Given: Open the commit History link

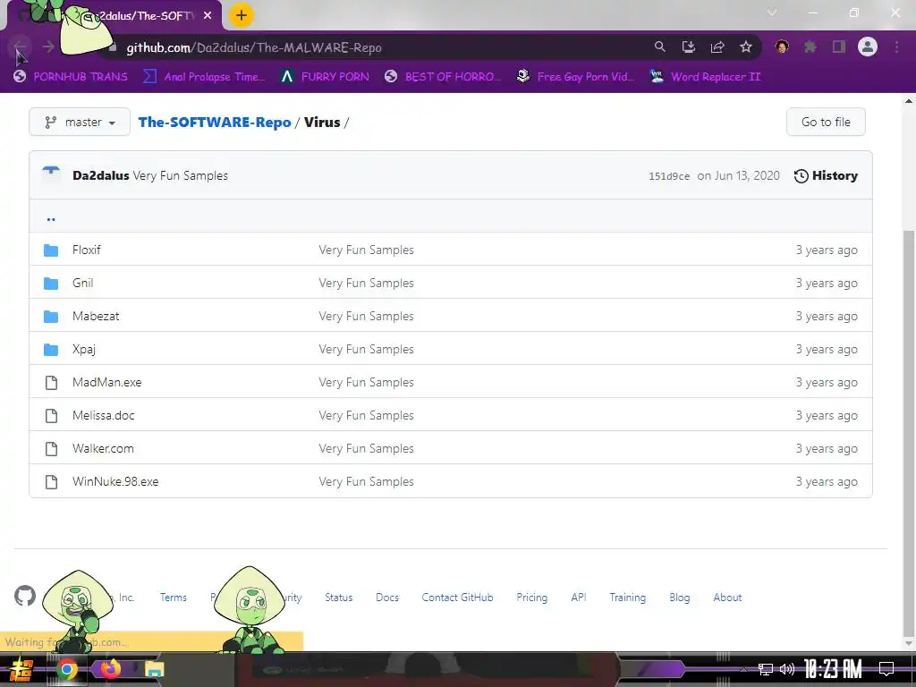Looking at the screenshot, I should click(826, 176).
